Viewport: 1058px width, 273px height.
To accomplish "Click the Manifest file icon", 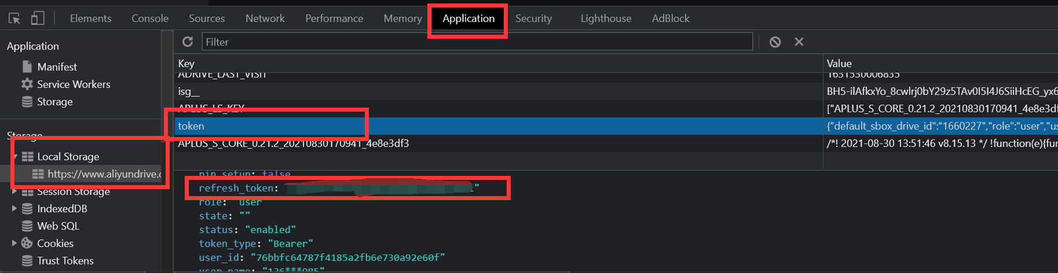I will (x=27, y=67).
